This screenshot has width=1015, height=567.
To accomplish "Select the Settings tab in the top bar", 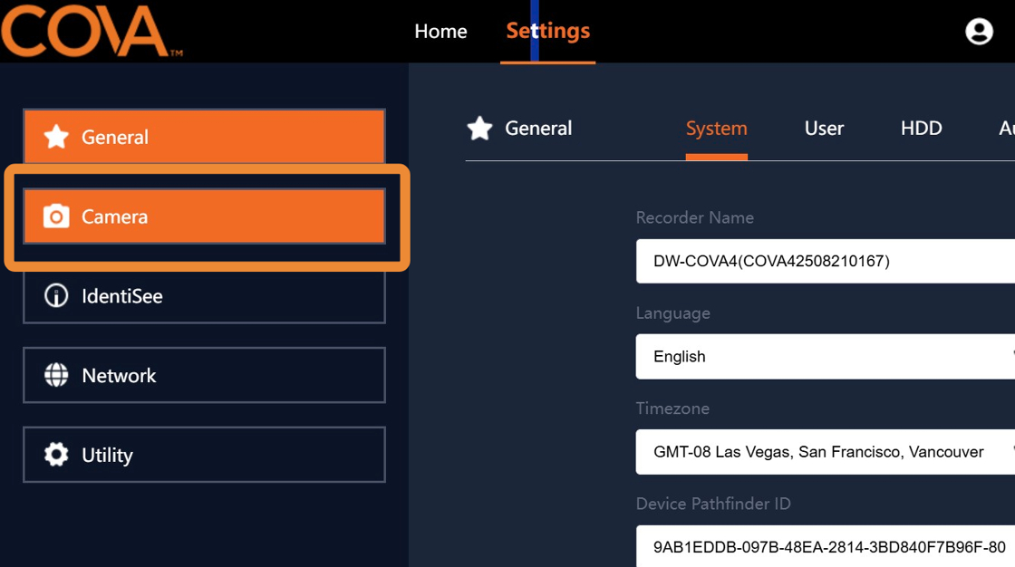I will click(x=547, y=31).
